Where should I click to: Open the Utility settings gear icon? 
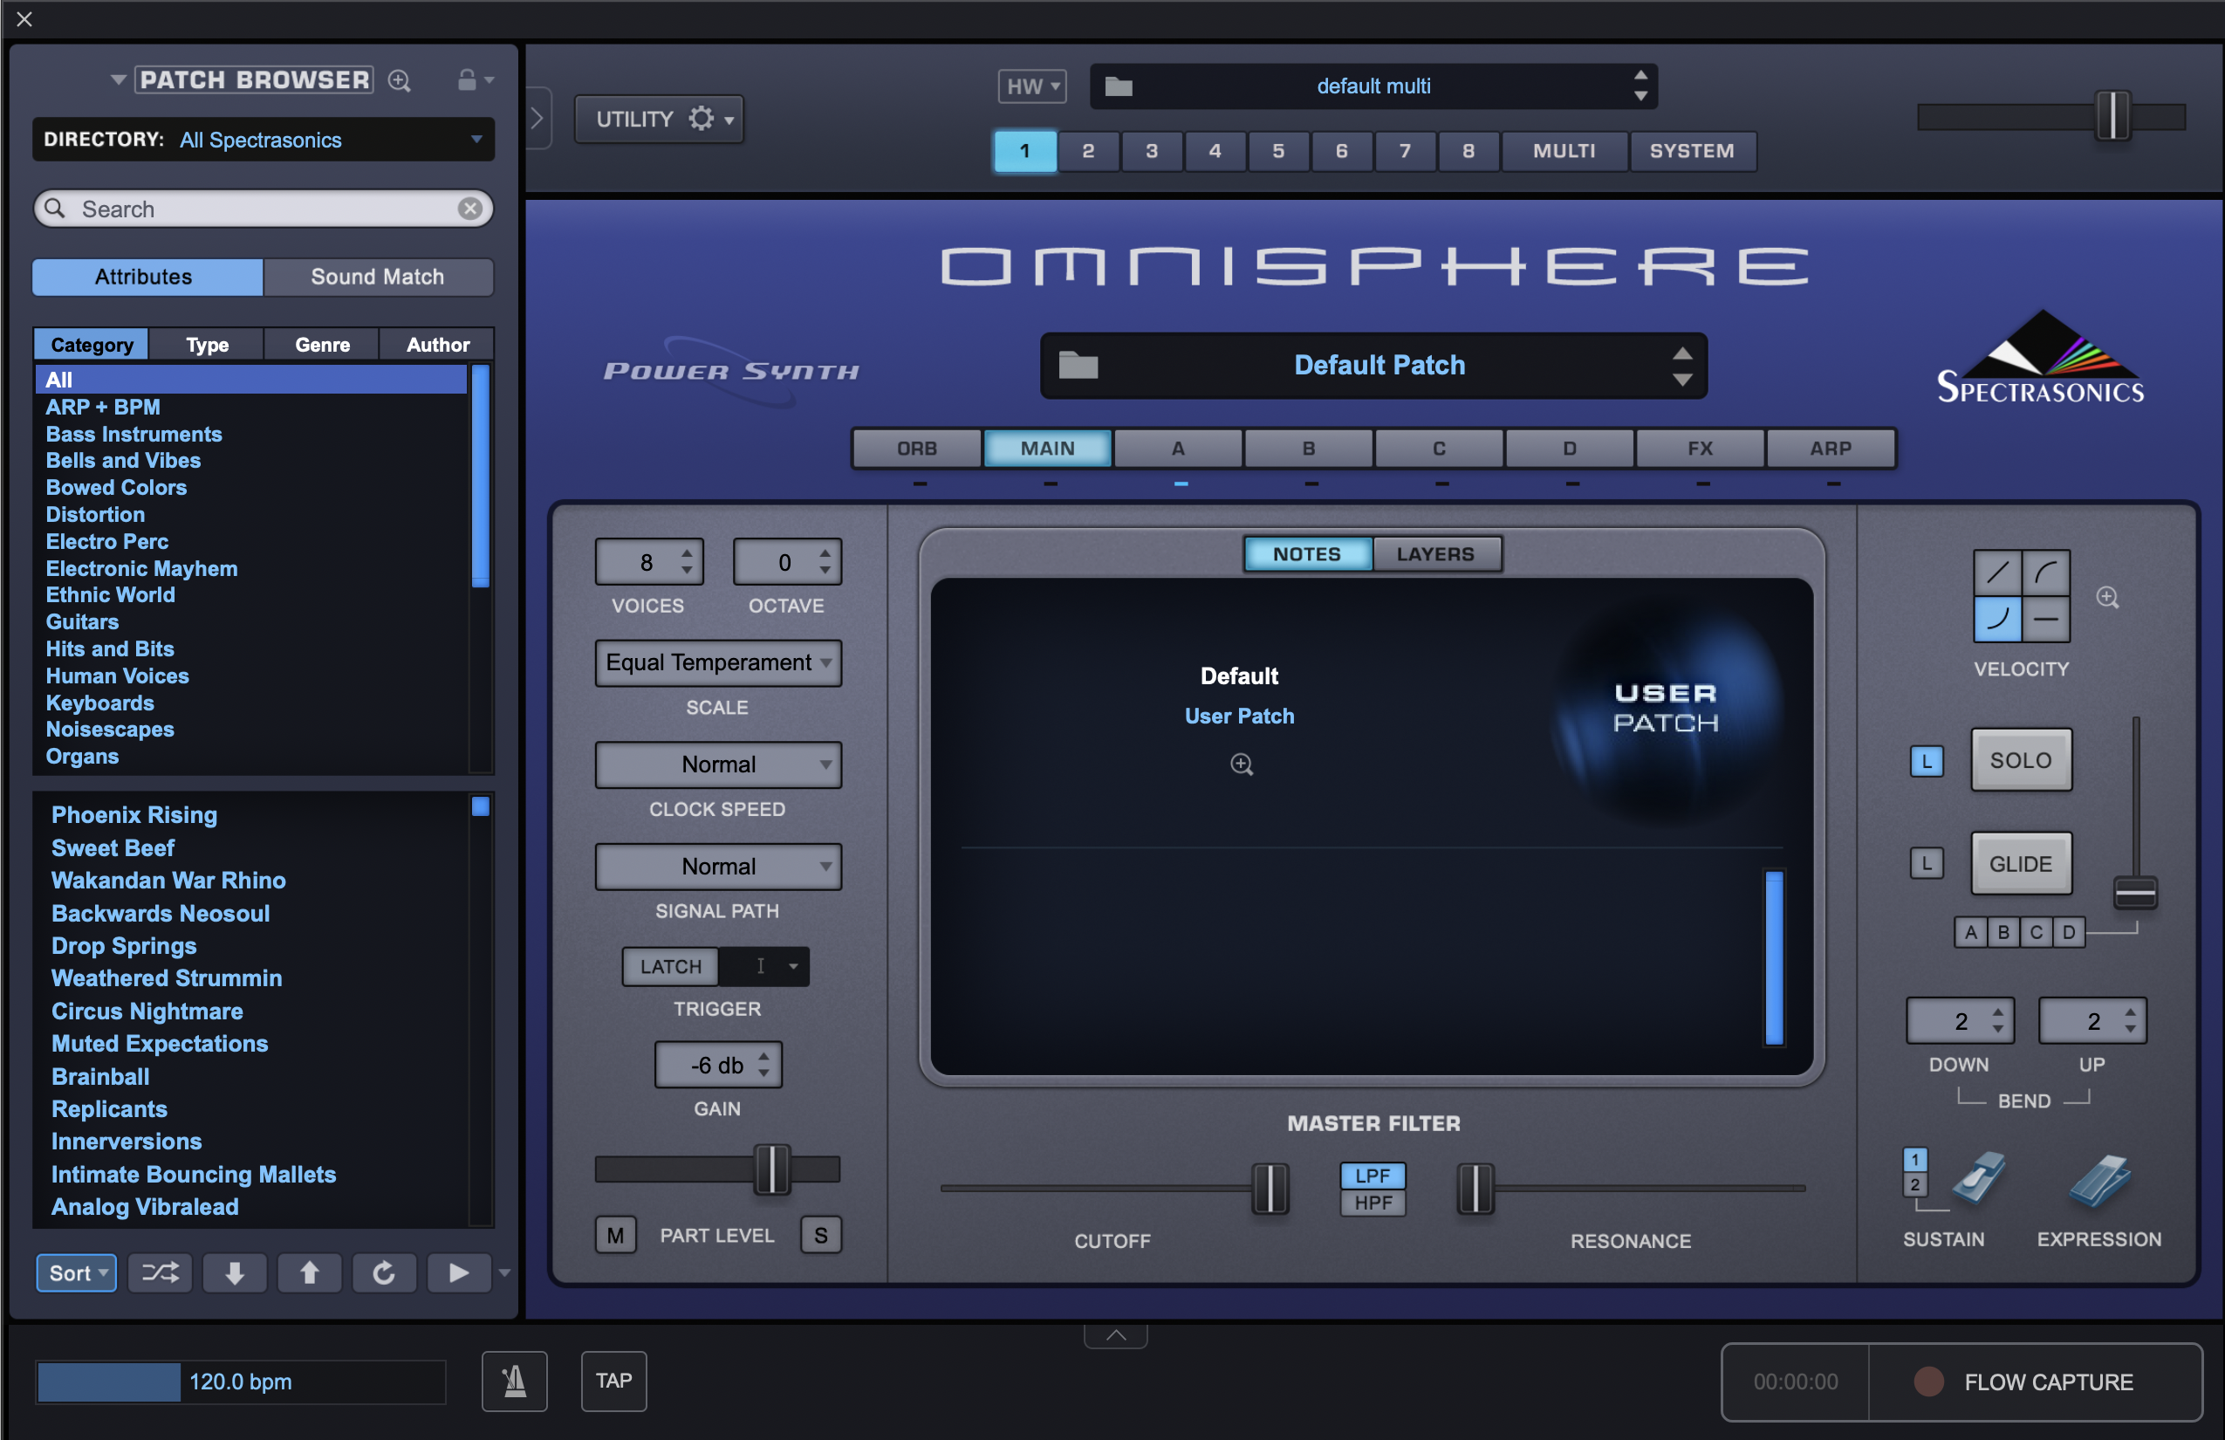click(x=700, y=118)
